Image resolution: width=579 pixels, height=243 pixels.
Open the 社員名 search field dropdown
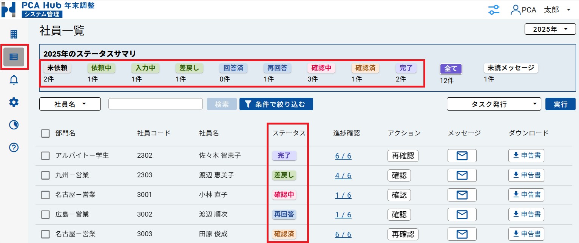click(x=70, y=104)
